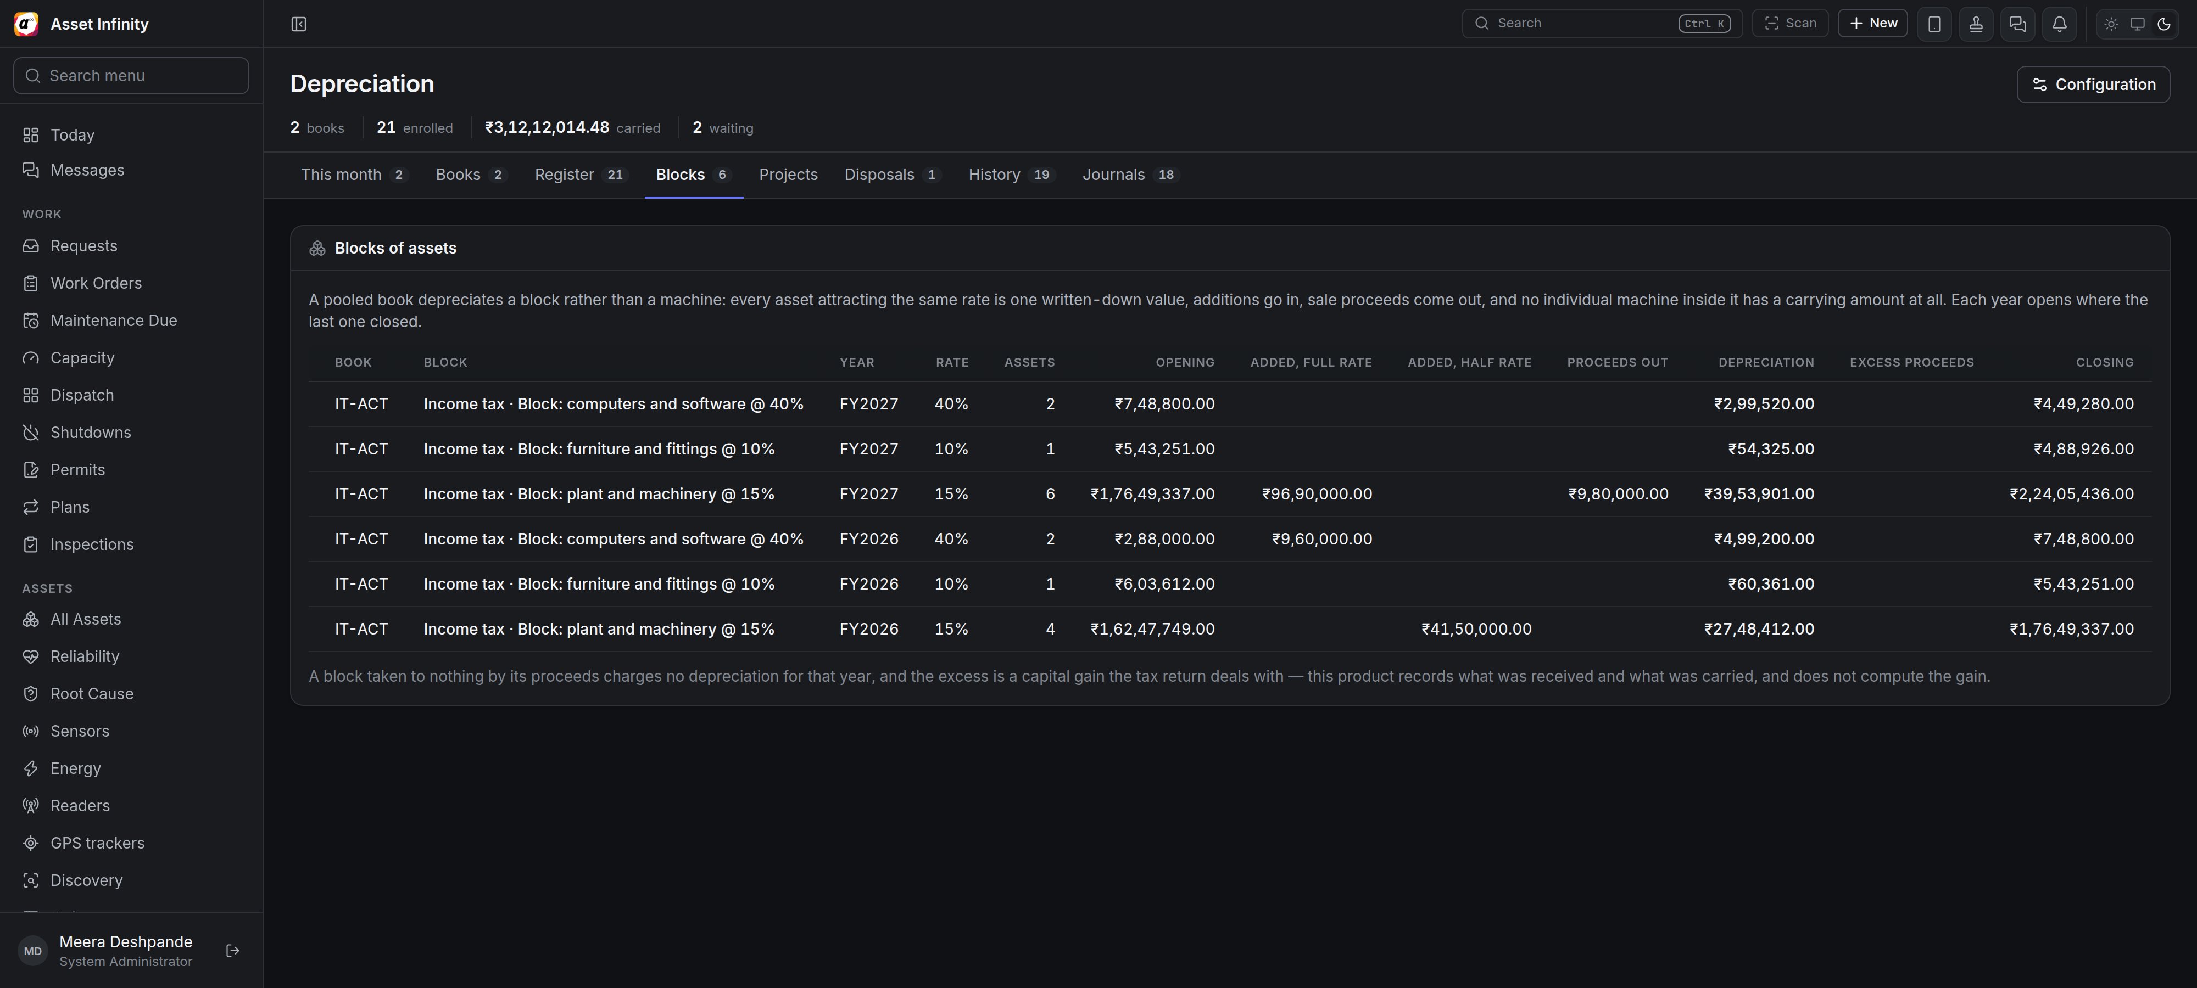Switch to the Disposals tab
The height and width of the screenshot is (988, 2197).
892,175
